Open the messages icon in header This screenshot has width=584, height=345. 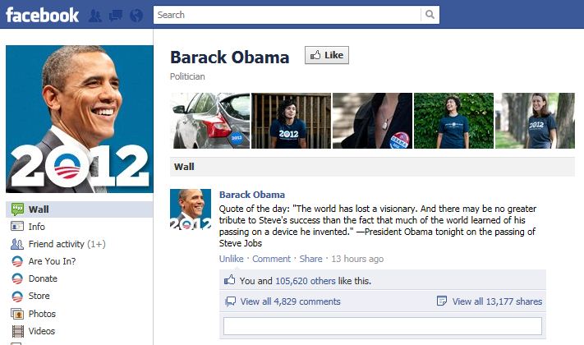[x=116, y=16]
